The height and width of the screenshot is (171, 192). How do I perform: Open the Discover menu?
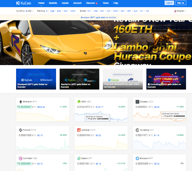92,3
